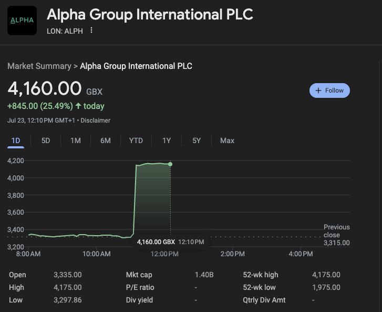Click the Qtrly Div Amt label

[x=264, y=300]
